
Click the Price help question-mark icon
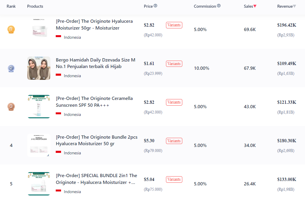click(x=155, y=6)
